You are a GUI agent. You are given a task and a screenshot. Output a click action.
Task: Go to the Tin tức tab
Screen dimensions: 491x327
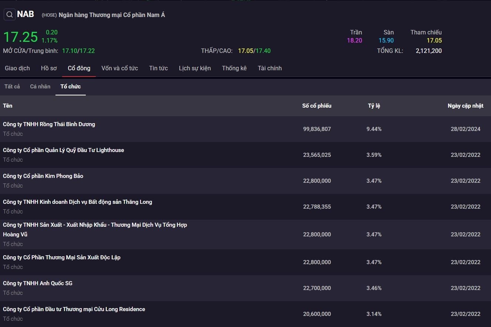click(x=158, y=68)
